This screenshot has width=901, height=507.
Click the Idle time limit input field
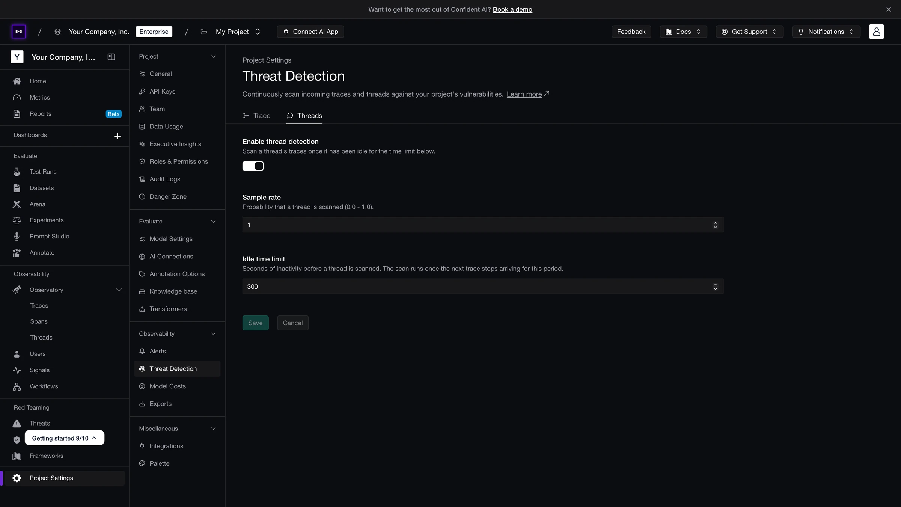point(483,287)
